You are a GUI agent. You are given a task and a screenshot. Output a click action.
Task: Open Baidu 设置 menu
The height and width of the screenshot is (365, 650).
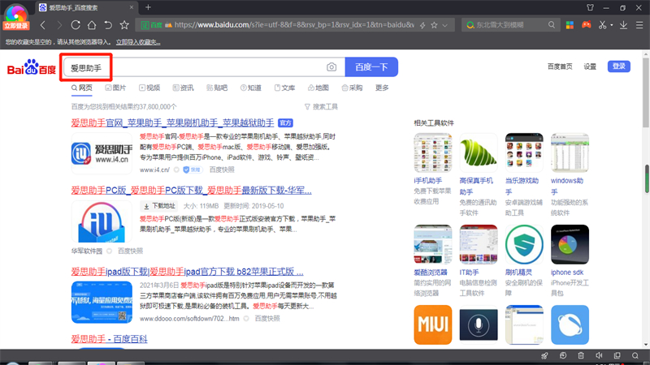click(x=590, y=67)
